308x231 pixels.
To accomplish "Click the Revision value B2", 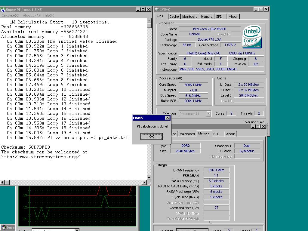I will (256, 64).
